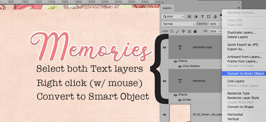Click the Opacity 100% value field
266x122 pixels.
213,24
